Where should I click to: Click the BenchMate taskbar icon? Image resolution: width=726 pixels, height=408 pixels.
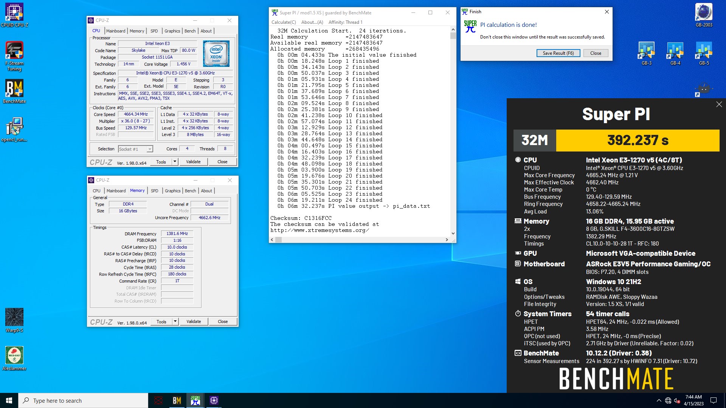click(177, 400)
